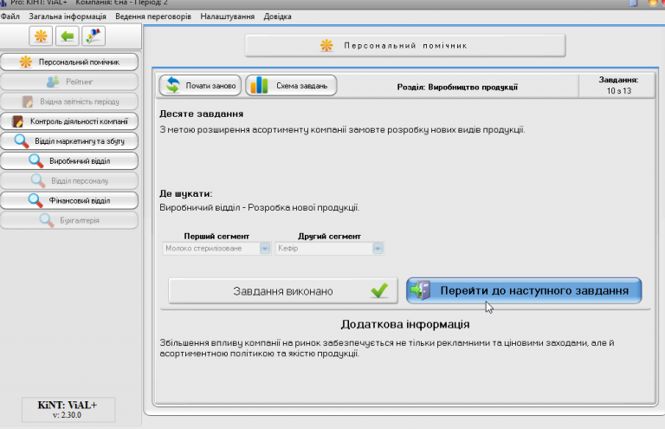665x429 pixels.
Task: Open Контроль діяльності компанії section
Action: 69,121
